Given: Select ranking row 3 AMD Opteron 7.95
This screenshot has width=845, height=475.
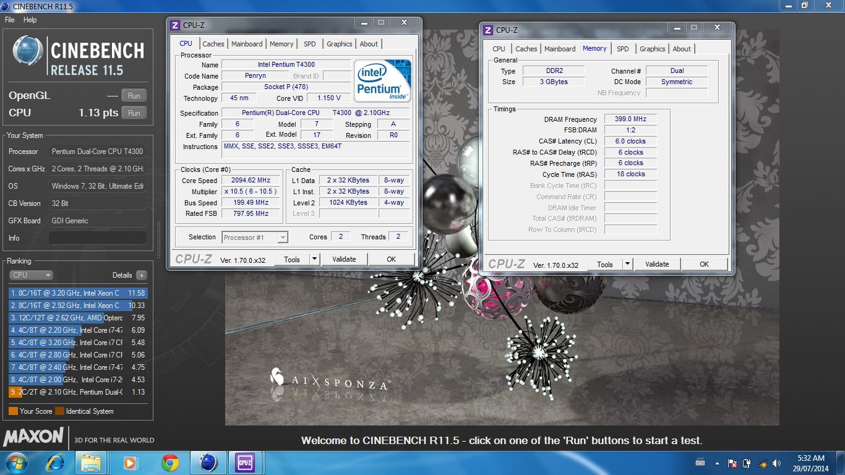Looking at the screenshot, I should (78, 318).
